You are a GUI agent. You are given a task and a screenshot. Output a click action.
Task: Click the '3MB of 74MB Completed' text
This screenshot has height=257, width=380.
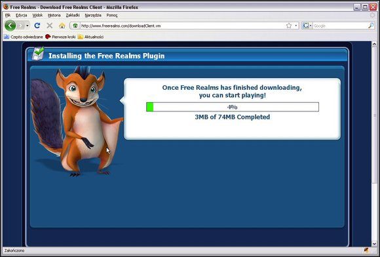pyautogui.click(x=232, y=117)
